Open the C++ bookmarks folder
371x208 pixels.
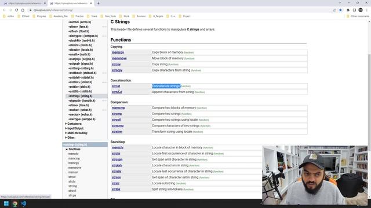click(x=171, y=16)
